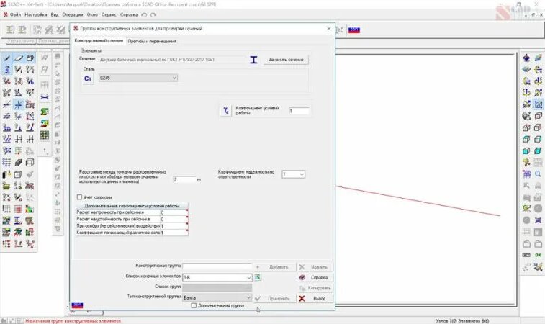Click the red X icon on the Выход button
The width and height of the screenshot is (545, 324).
(302, 298)
